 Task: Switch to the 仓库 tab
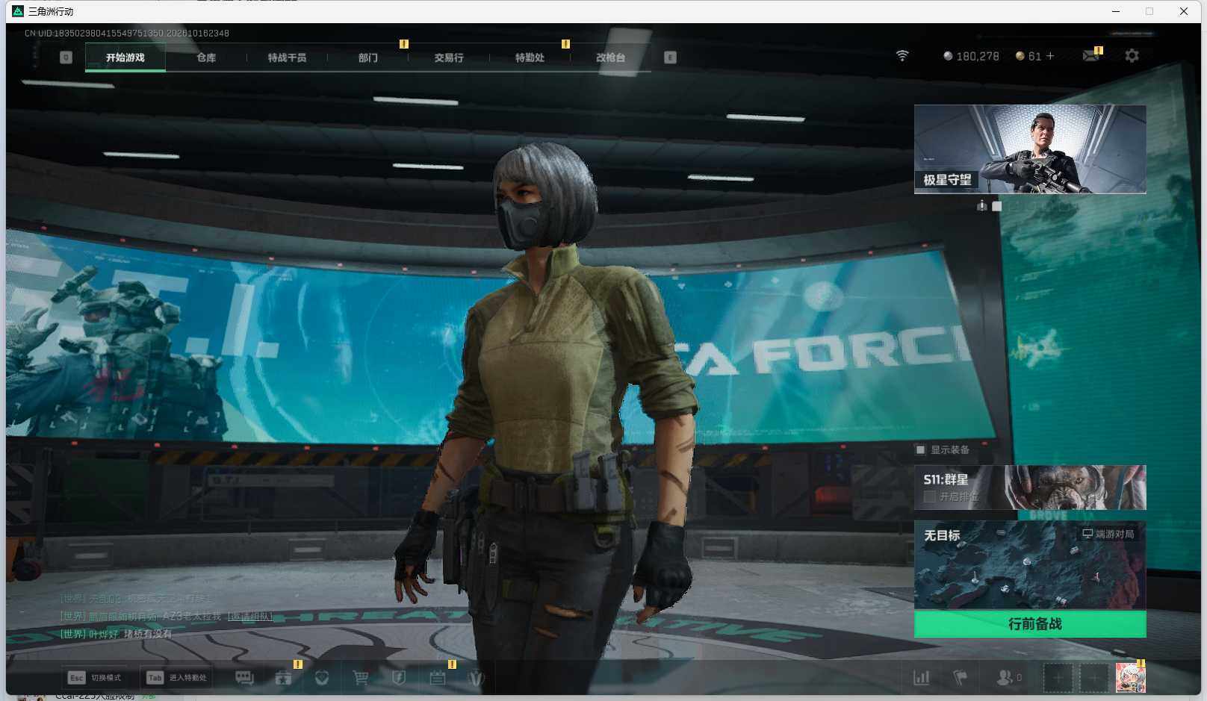tap(206, 57)
